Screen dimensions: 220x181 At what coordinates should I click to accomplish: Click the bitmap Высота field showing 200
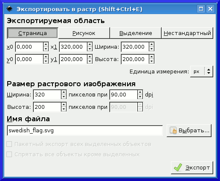tap(47, 107)
